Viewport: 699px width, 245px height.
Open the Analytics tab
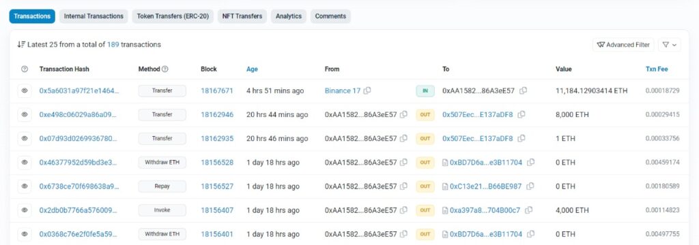click(289, 16)
